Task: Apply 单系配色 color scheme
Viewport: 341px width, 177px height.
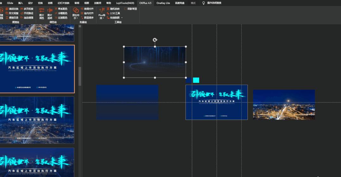Action: (61, 9)
